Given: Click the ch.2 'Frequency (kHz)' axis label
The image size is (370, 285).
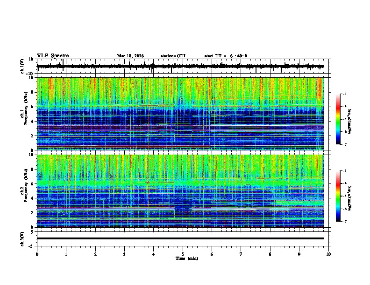Looking at the screenshot, I should pyautogui.click(x=26, y=185).
